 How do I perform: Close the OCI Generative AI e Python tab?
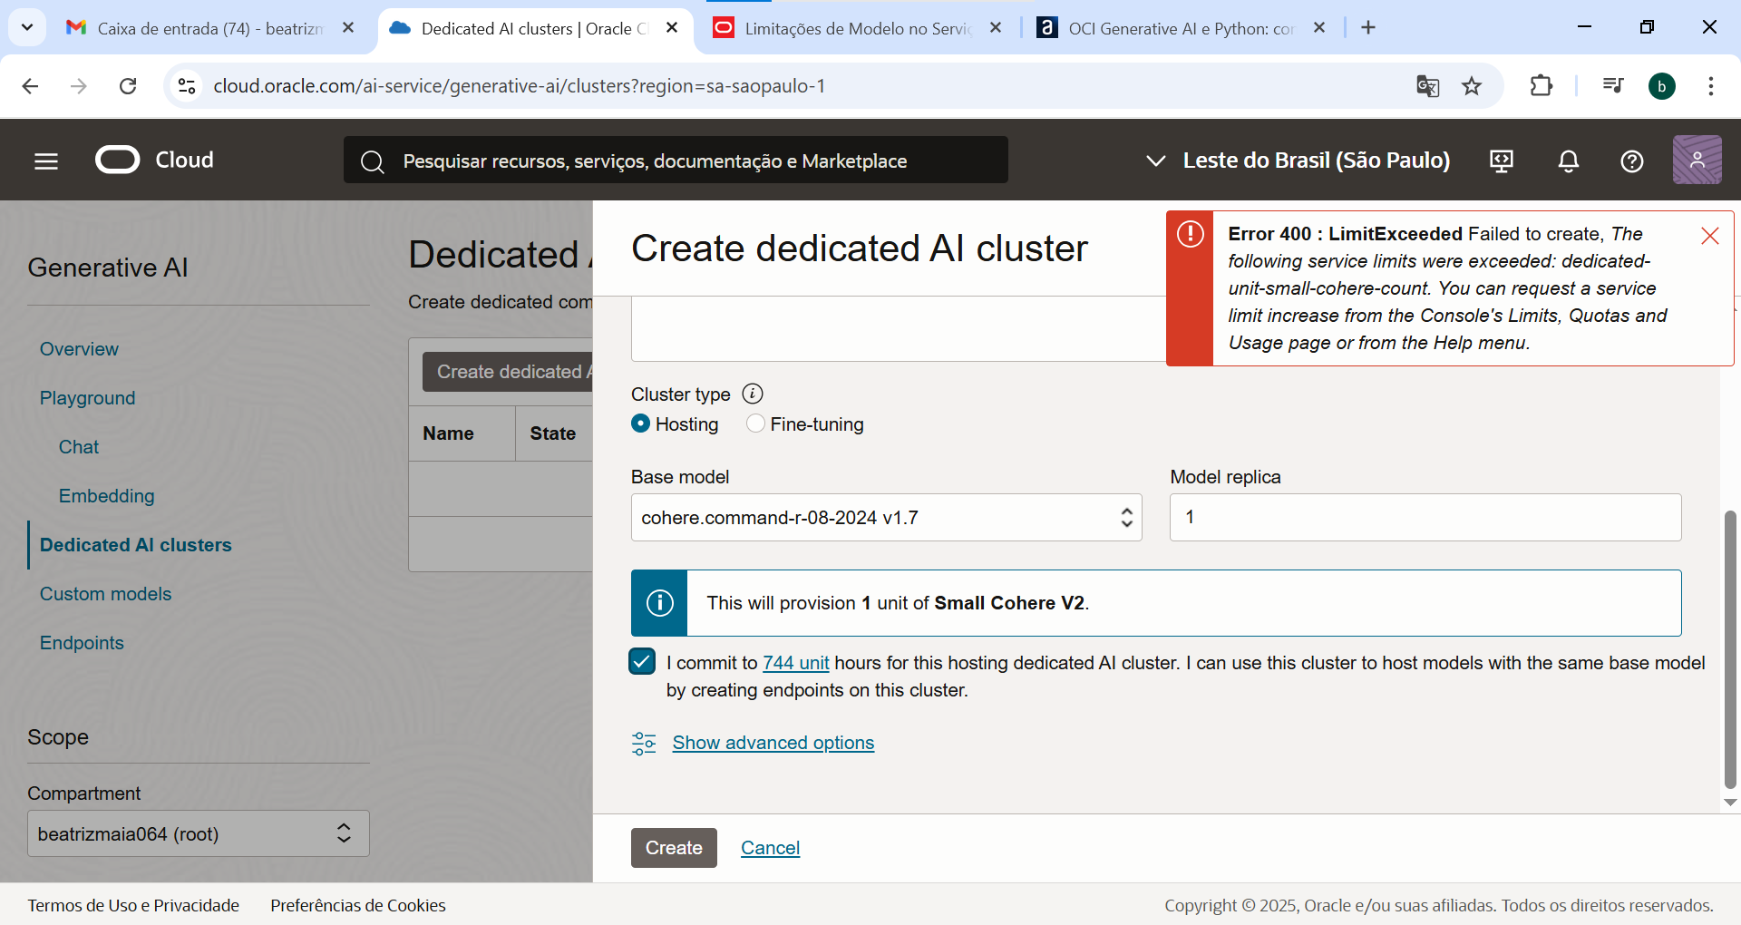(x=1319, y=28)
